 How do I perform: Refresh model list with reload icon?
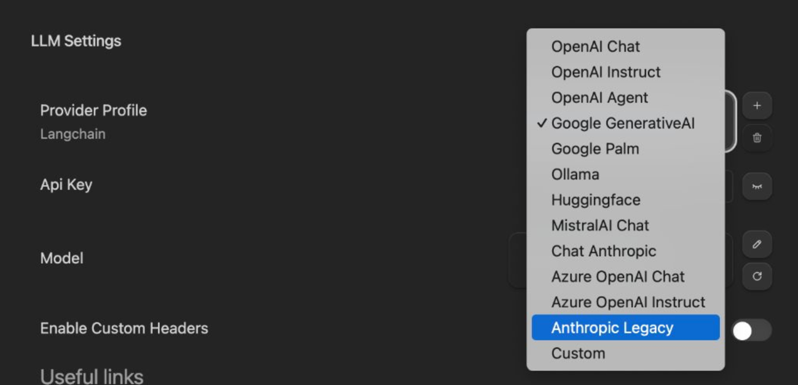coord(757,276)
